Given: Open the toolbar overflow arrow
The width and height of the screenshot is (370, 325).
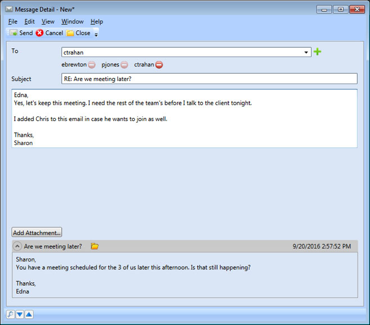Looking at the screenshot, I should (x=96, y=35).
